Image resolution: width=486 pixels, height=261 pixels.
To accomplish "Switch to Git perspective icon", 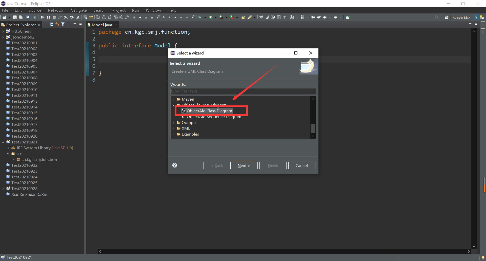I will 482,17.
